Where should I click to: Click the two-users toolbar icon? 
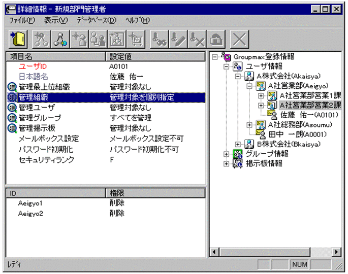98,39
